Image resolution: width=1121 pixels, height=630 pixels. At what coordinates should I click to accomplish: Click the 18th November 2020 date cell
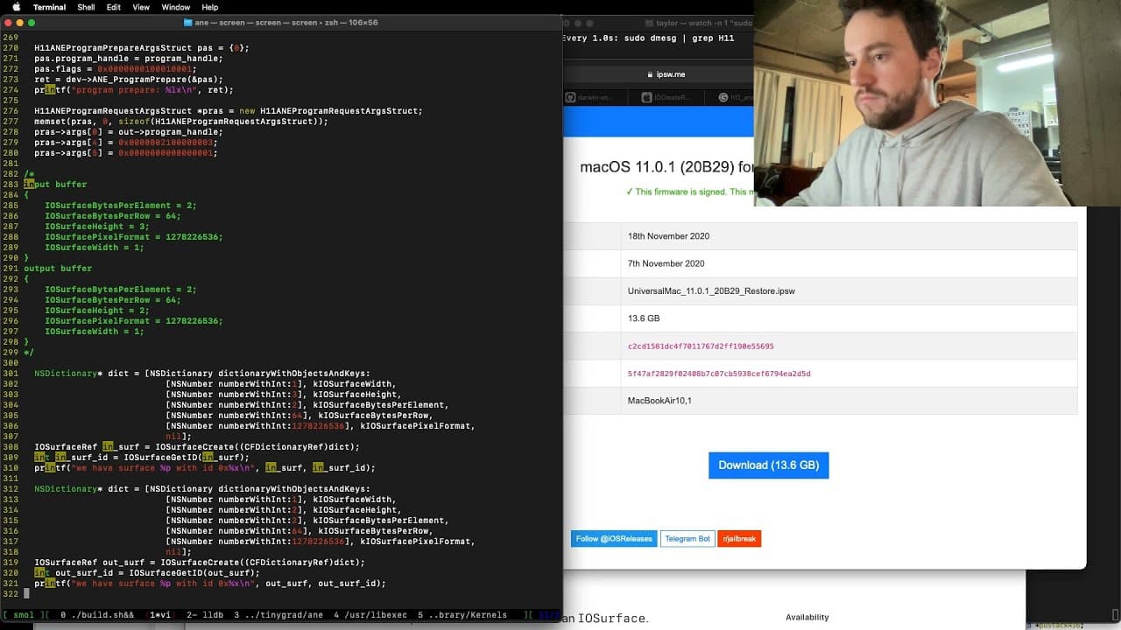point(668,236)
